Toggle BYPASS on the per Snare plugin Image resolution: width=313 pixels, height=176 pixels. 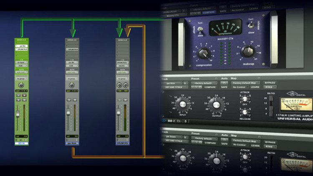(x=270, y=142)
